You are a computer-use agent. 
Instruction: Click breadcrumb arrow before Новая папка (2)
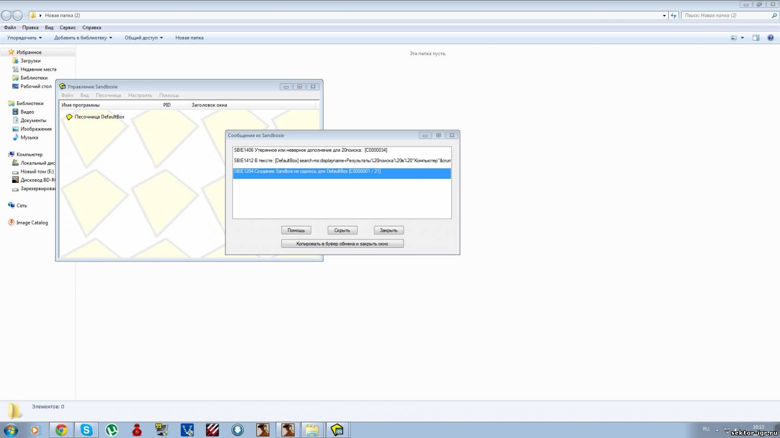click(41, 16)
